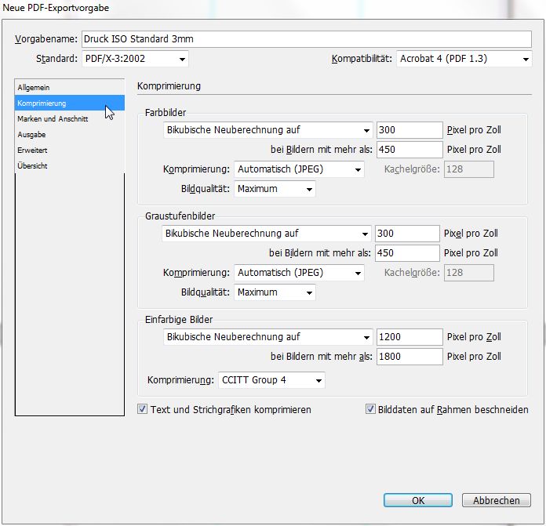Screen dimensions: 546x526
Task: Open the Standard PDF/X-3:2002 dropdown
Action: coord(135,59)
